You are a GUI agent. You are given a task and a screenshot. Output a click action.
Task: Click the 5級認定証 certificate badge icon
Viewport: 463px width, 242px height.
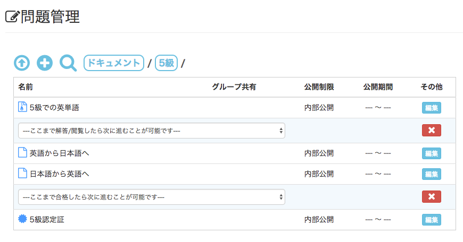pyautogui.click(x=22, y=219)
